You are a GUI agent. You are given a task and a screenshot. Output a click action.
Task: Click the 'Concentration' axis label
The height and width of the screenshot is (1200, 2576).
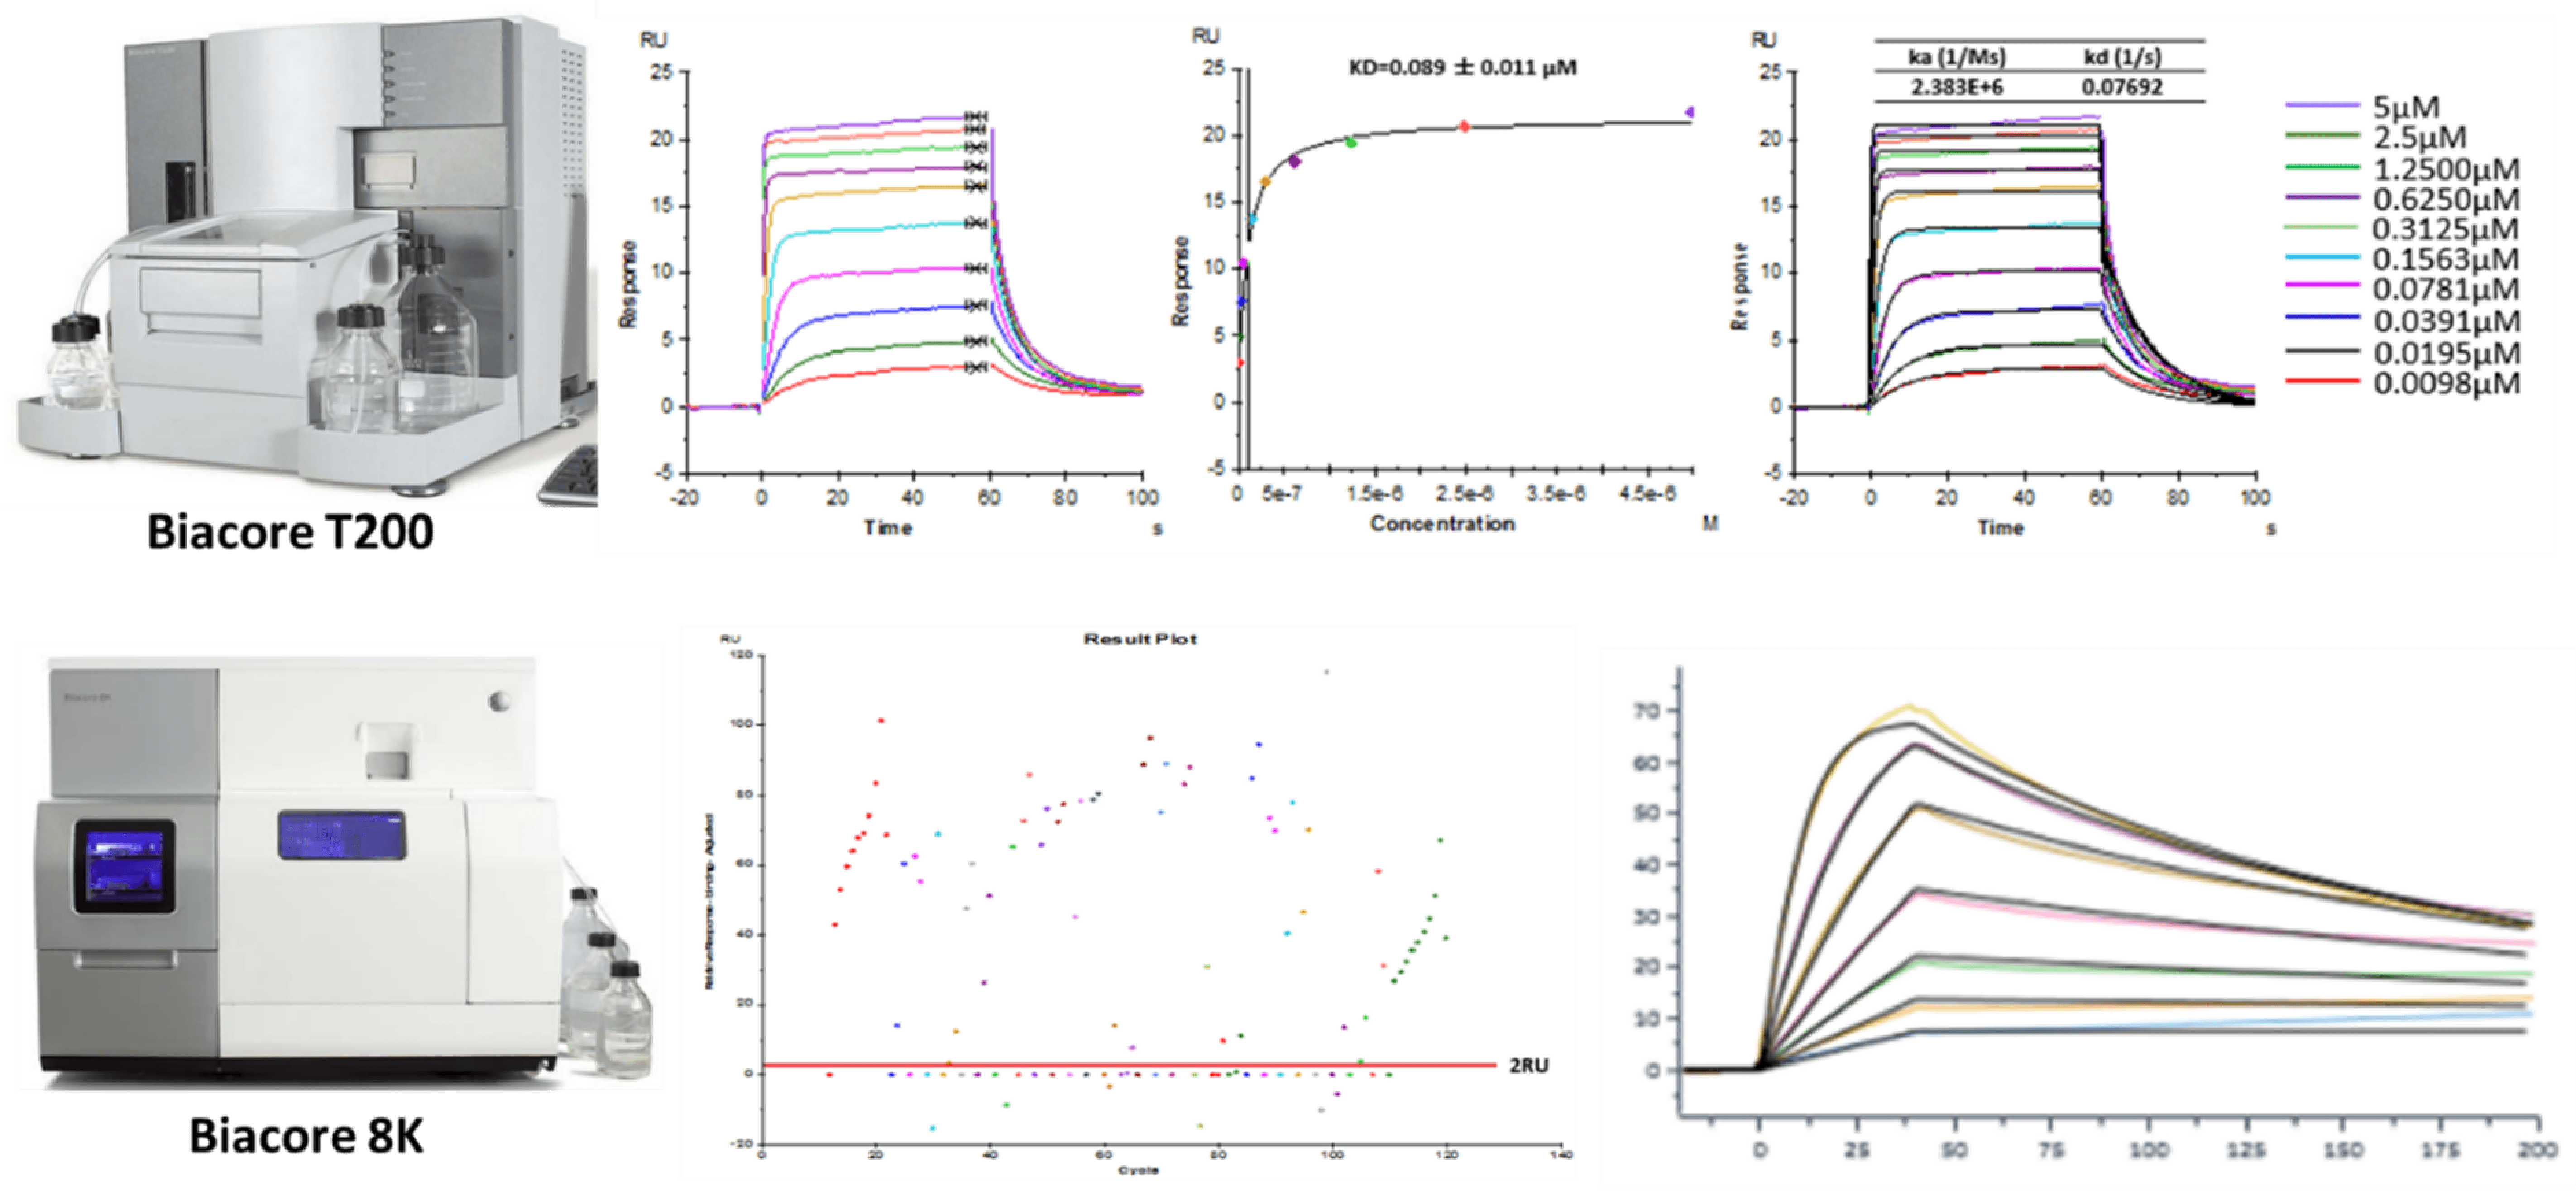[x=1442, y=524]
